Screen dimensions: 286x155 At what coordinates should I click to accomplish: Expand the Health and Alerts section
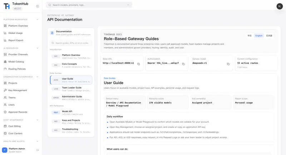pyautogui.click(x=38, y=141)
